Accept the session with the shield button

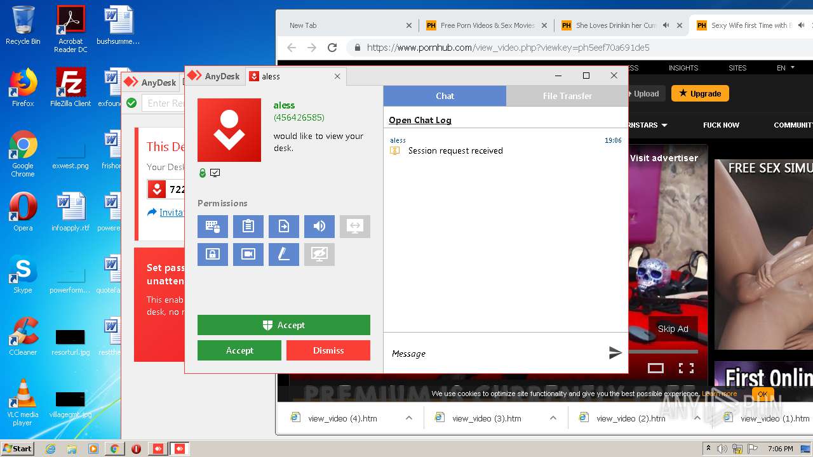[x=284, y=325]
